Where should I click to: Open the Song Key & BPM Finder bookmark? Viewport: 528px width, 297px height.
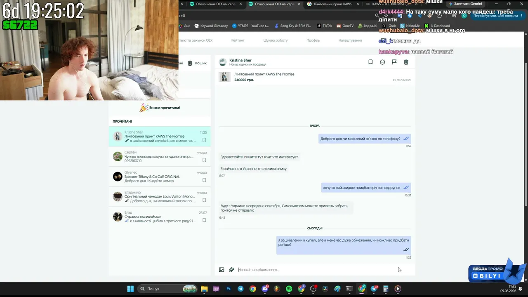click(292, 26)
